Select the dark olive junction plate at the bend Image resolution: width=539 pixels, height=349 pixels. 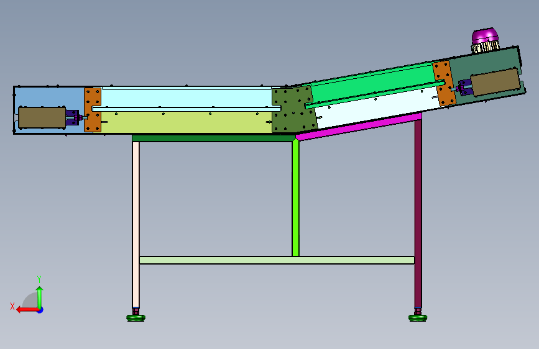click(294, 109)
